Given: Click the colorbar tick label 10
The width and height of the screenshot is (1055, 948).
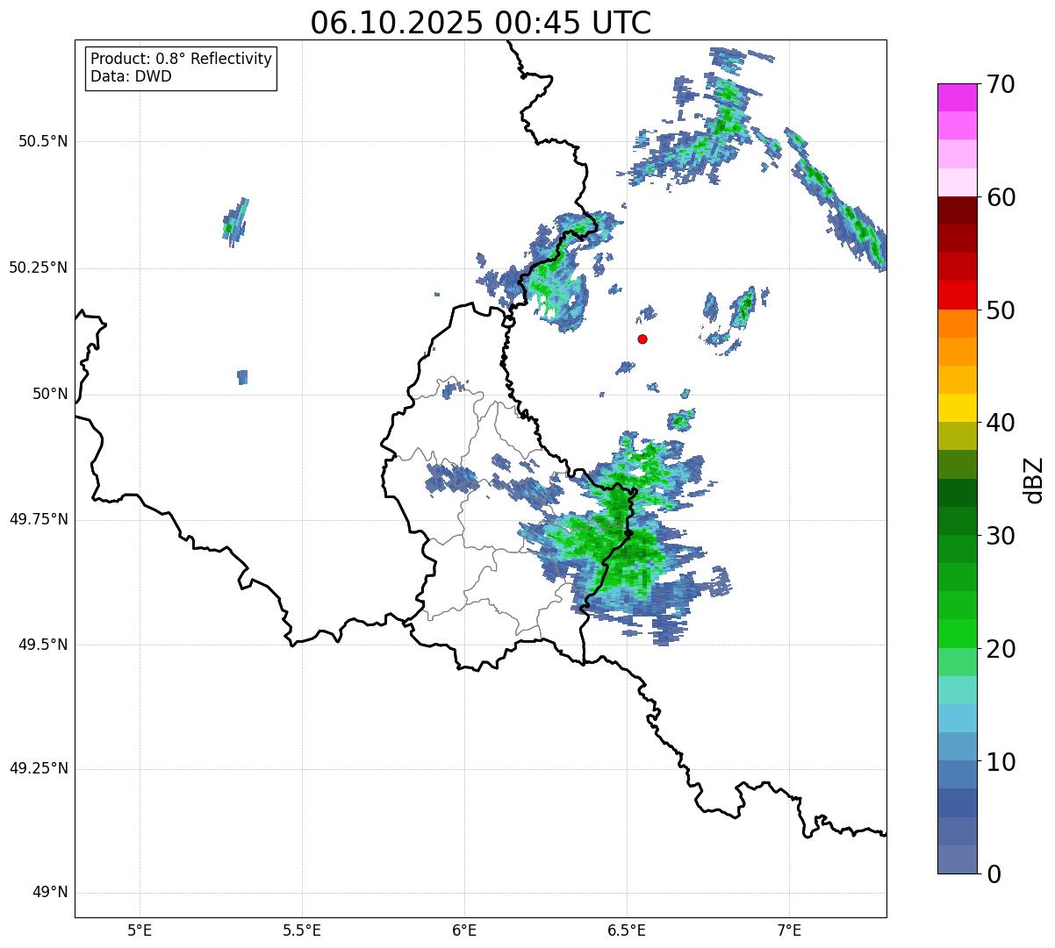Looking at the screenshot, I should click(1001, 761).
